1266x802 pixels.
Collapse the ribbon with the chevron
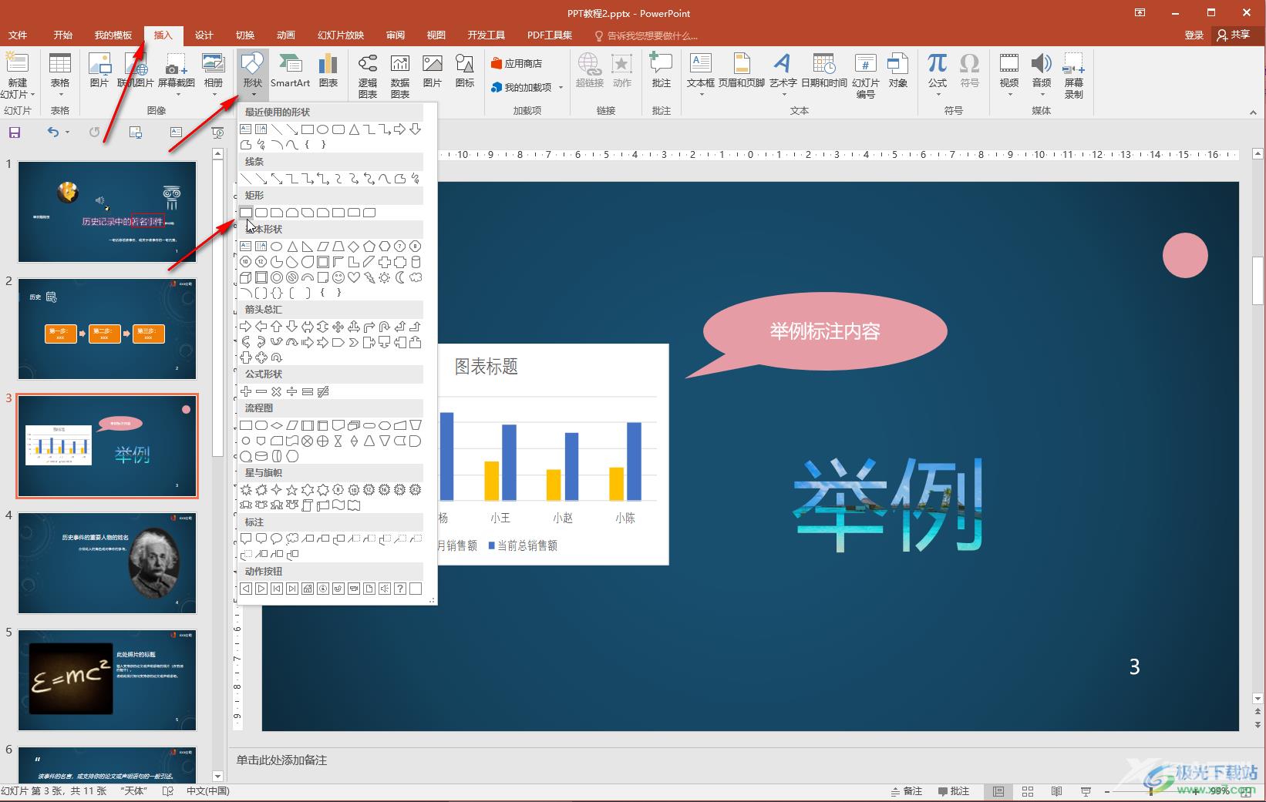point(1253,112)
